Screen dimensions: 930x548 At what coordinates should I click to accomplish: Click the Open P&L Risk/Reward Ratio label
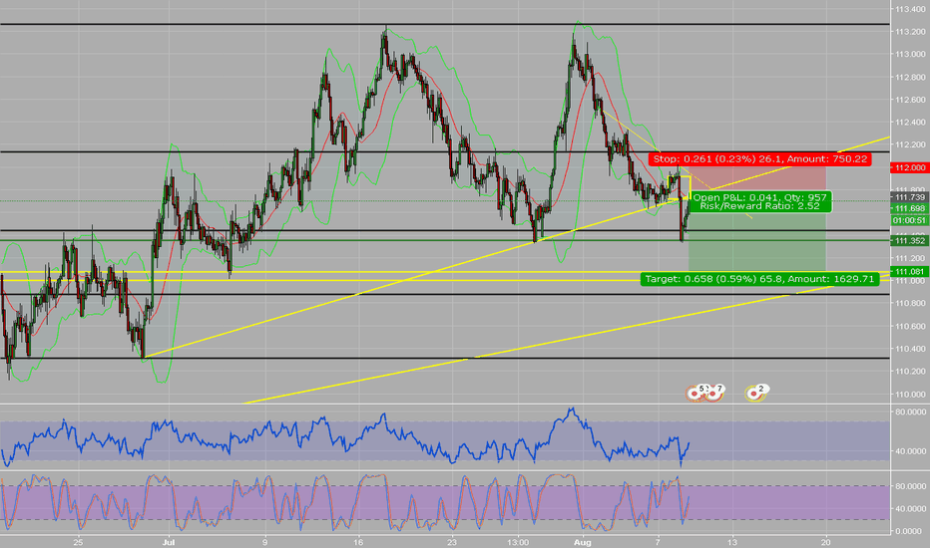[x=759, y=202]
